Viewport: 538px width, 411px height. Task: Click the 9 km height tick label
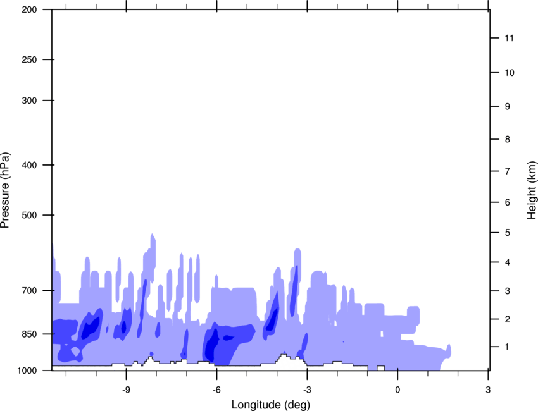[508, 107]
